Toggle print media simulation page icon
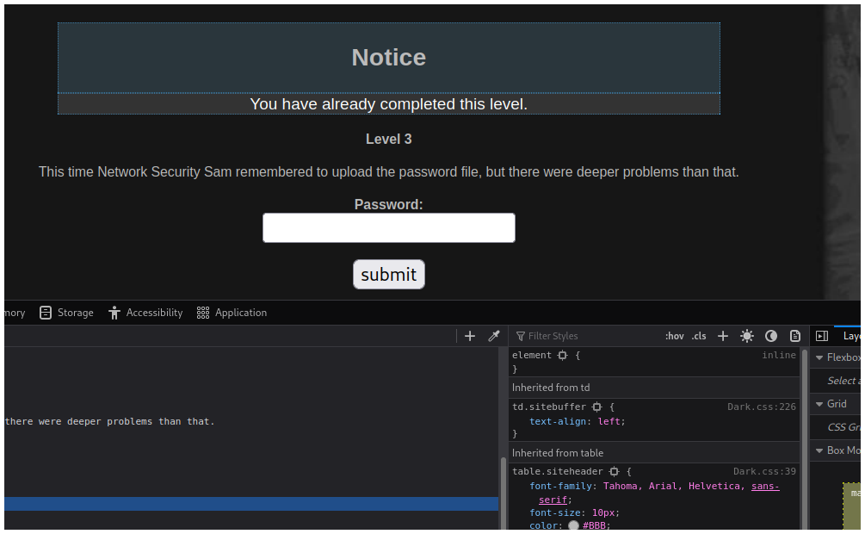The height and width of the screenshot is (534, 865). 795,336
